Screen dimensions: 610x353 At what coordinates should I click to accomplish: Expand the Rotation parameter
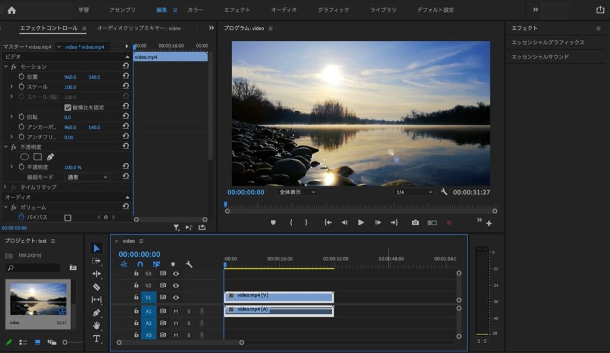11,116
